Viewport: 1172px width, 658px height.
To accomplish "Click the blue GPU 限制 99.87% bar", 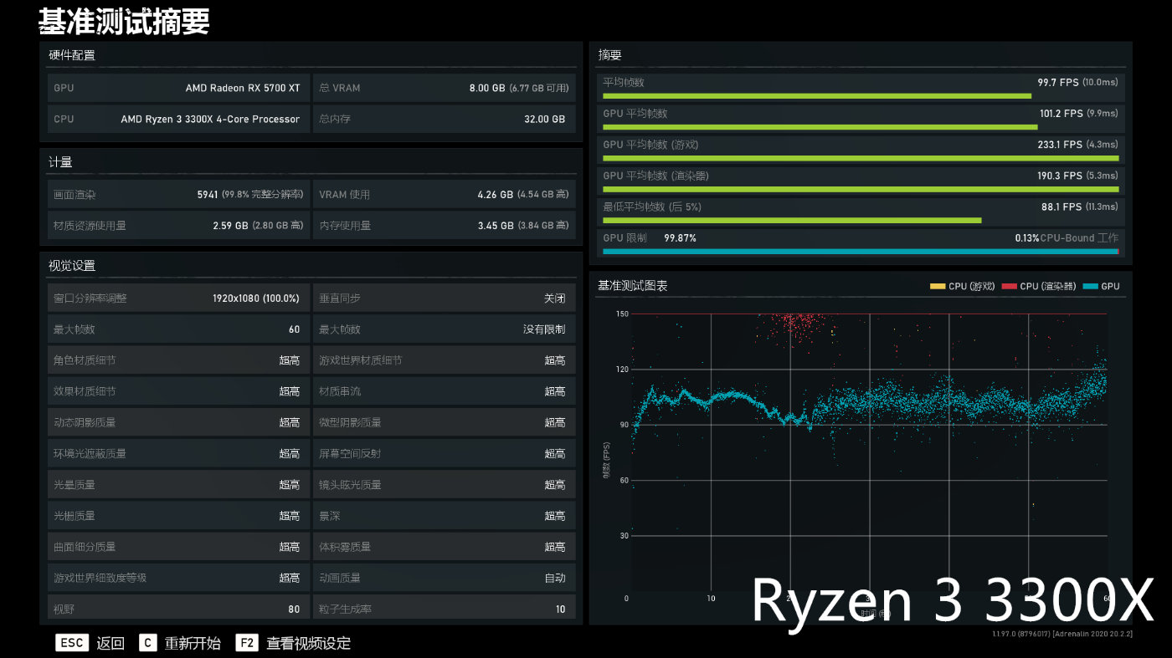I will (x=860, y=252).
